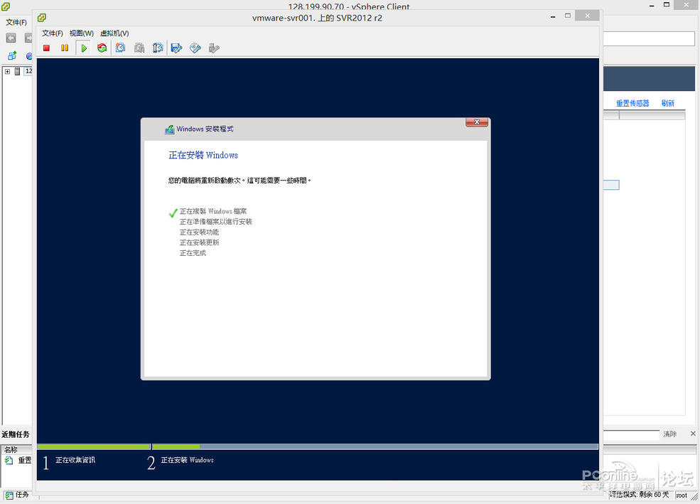Close the Windows 安裝程式 dialog
The height and width of the screenshot is (504, 700).
477,122
